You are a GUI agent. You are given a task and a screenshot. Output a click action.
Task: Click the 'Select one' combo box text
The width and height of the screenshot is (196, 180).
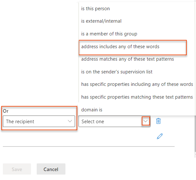point(93,122)
